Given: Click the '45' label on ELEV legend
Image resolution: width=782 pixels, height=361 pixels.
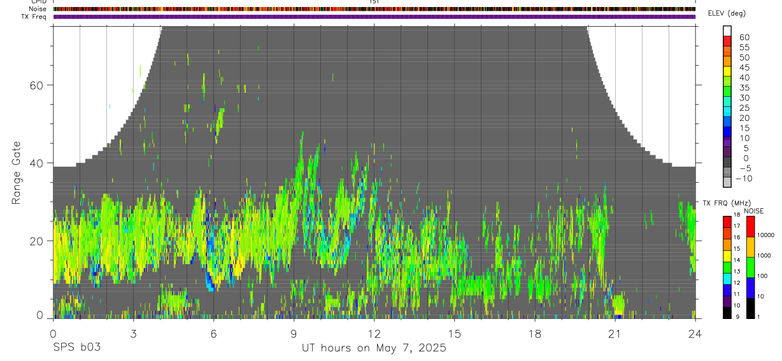Looking at the screenshot, I should [744, 67].
